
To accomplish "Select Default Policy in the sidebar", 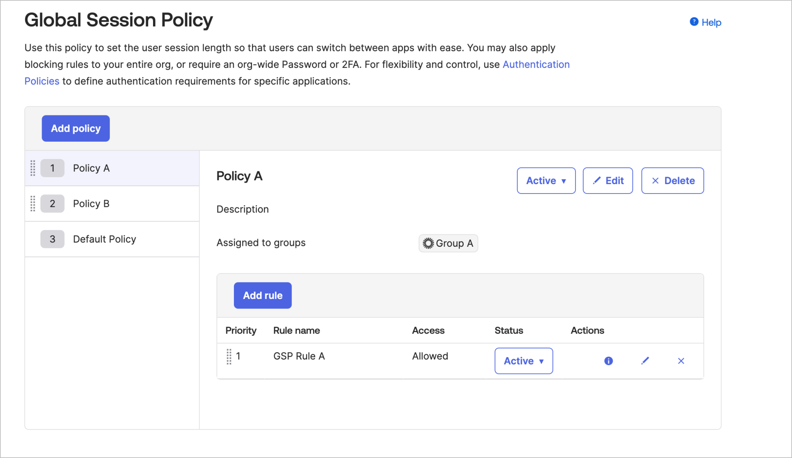I will click(104, 239).
